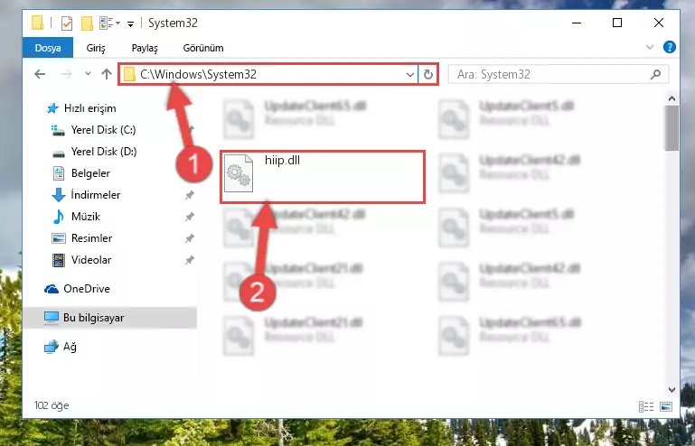Click the İndirmeler download arrow icon
This screenshot has height=446, width=695.
[x=59, y=195]
